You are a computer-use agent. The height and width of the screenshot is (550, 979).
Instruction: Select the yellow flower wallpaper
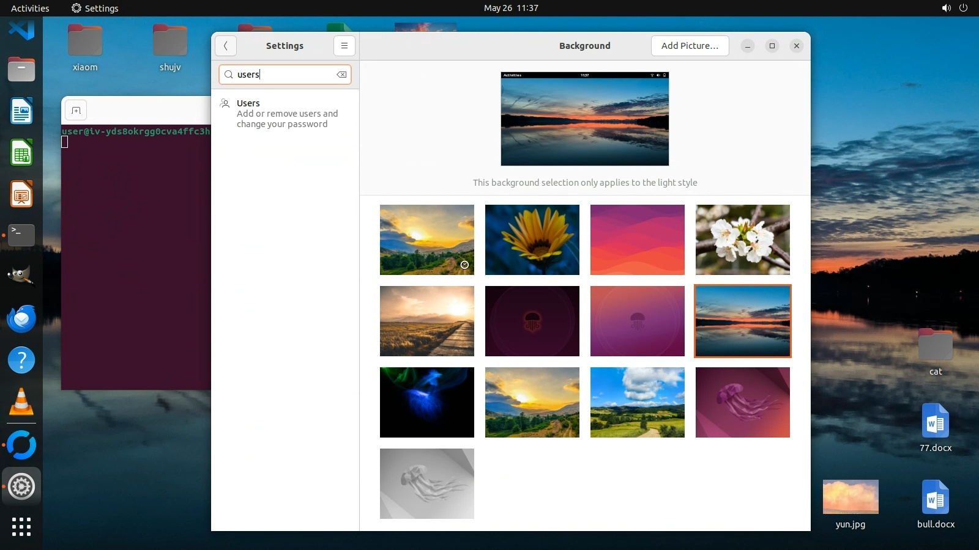coord(532,240)
